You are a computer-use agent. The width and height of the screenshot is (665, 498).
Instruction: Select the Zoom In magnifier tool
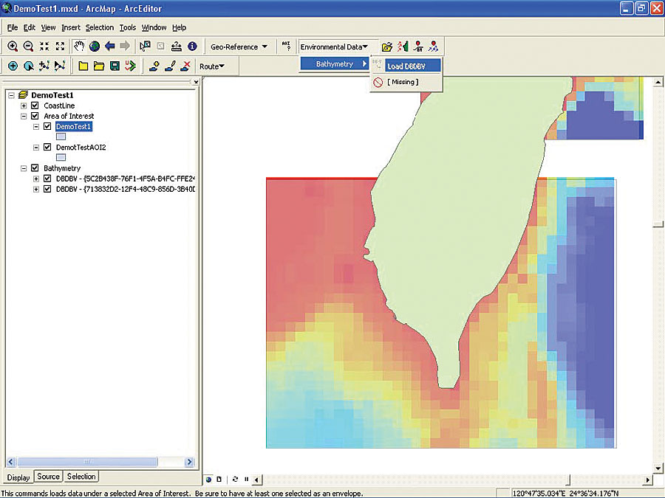coord(13,46)
